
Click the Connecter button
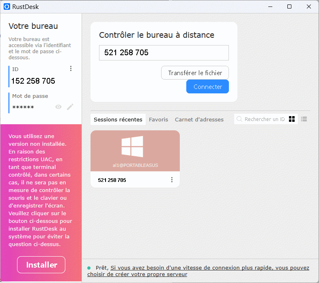207,86
